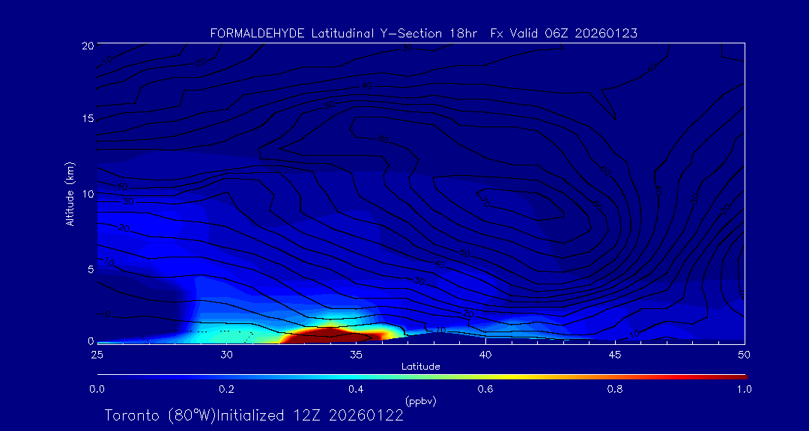Click the colorbar's 0.4 tick label
This screenshot has height=431, width=809.
[356, 389]
